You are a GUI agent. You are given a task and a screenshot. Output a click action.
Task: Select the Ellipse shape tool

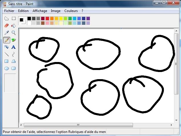(x=6, y=68)
